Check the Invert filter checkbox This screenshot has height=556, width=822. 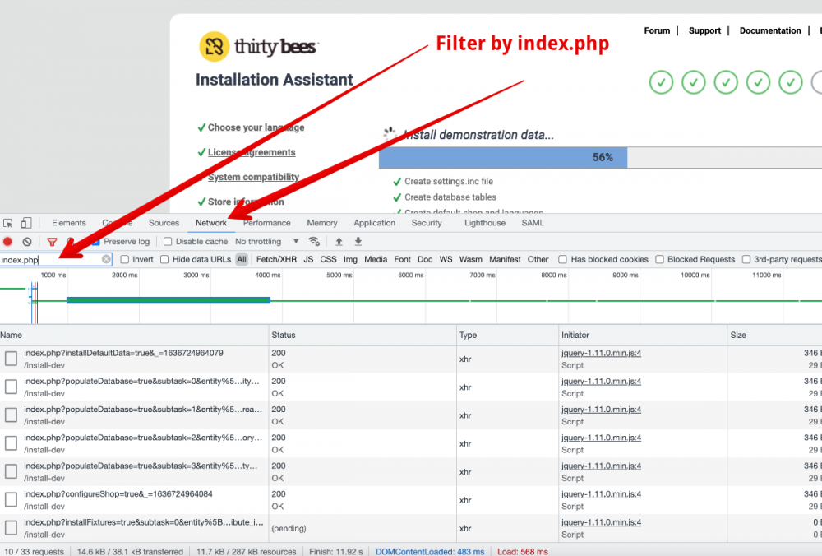point(125,259)
